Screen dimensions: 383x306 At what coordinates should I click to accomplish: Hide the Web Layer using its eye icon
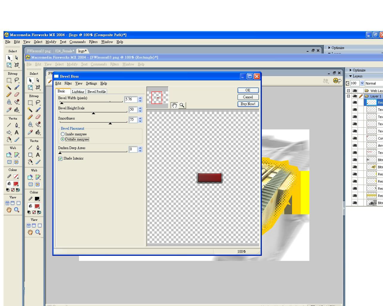tap(355, 91)
